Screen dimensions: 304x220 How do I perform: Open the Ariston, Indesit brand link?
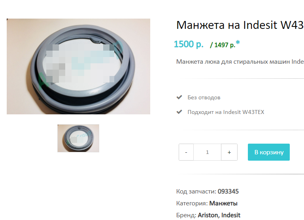pyautogui.click(x=219, y=215)
